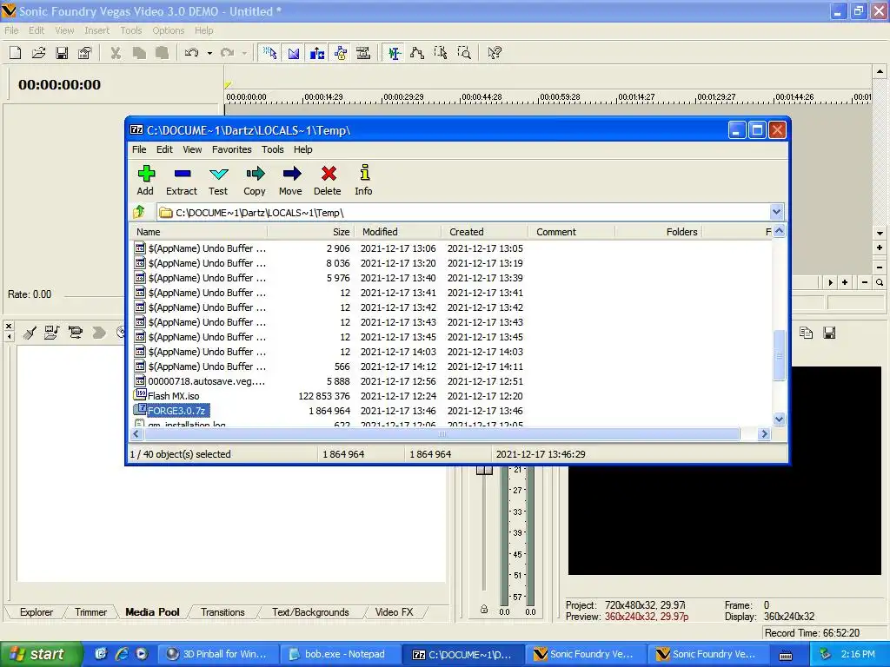Open the 7-Zip Tools menu
The height and width of the screenshot is (667, 890).
272,149
